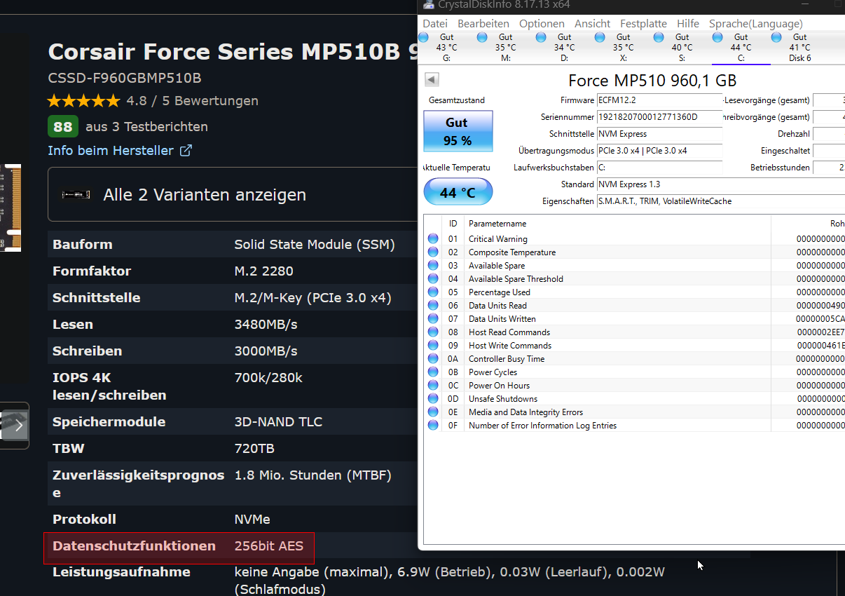Click the status orb for Unsafe Shutdowns
This screenshot has height=596, width=845.
(433, 399)
